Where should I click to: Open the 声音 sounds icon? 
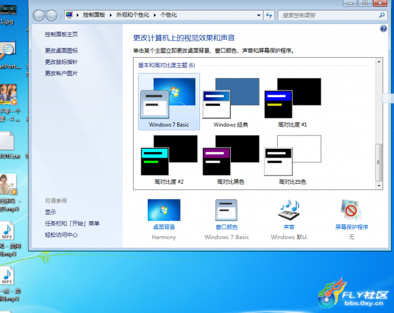(x=289, y=210)
